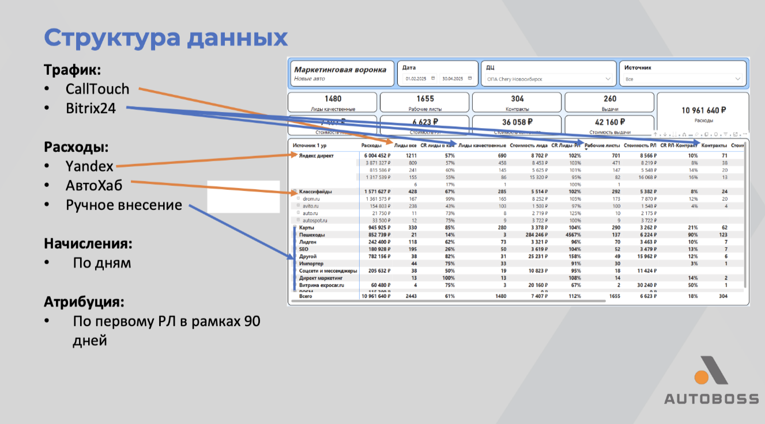Click the table's vertical scrollbar
765x424 pixels.
click(746, 216)
